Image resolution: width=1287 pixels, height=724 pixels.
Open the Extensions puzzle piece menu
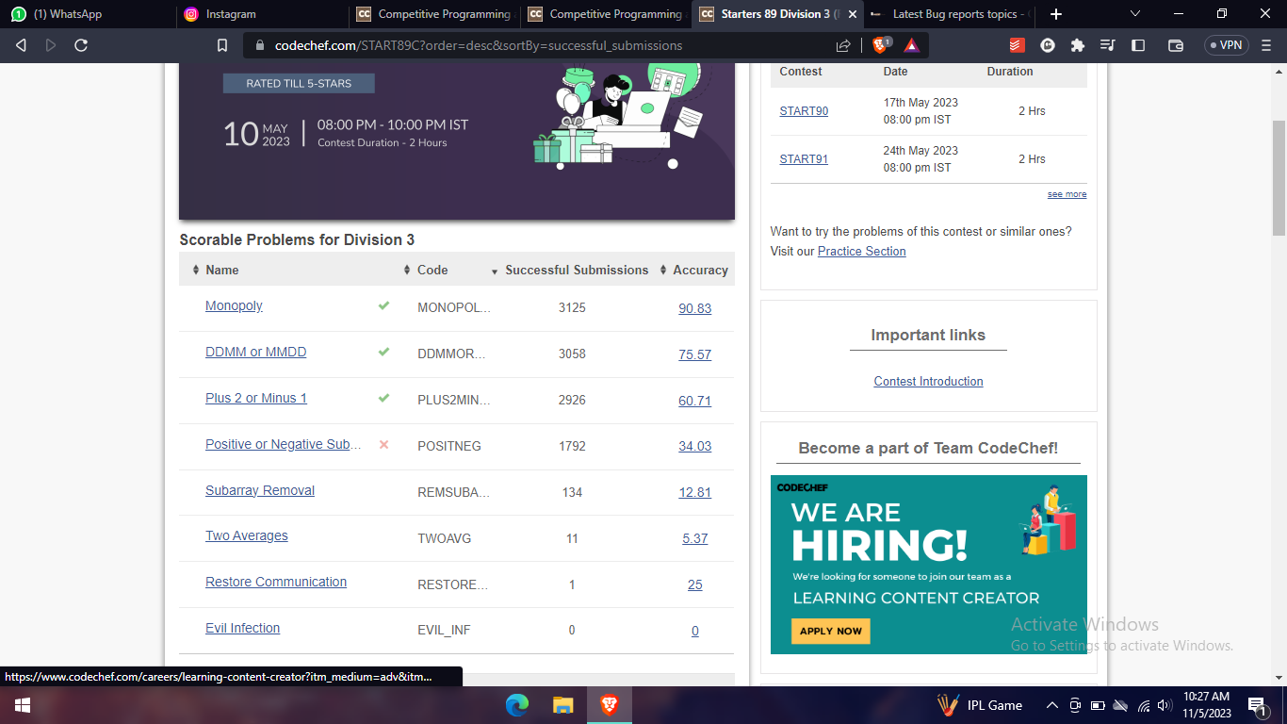click(x=1078, y=45)
